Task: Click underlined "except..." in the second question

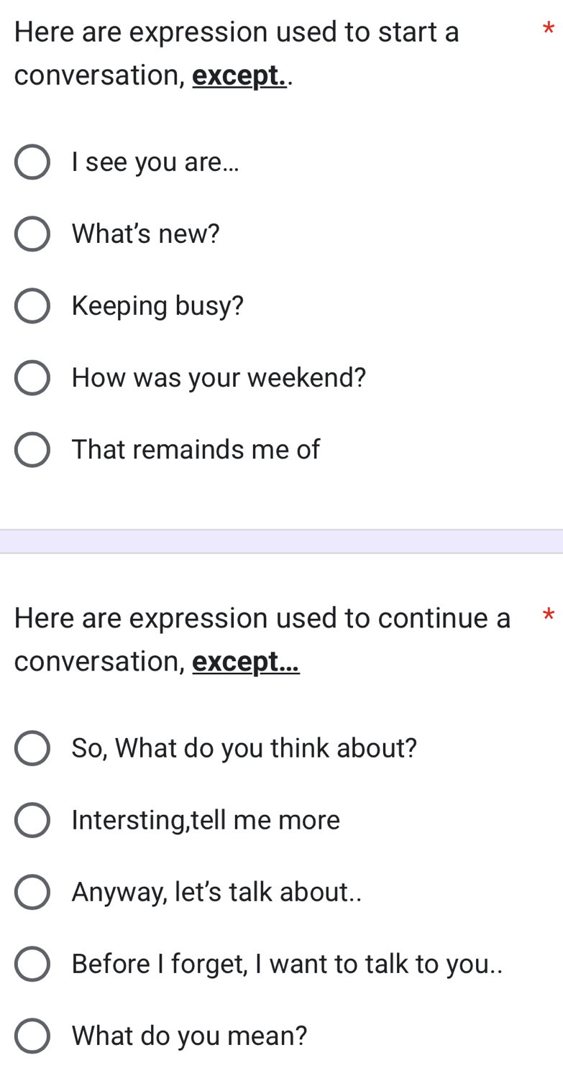Action: pos(246,661)
